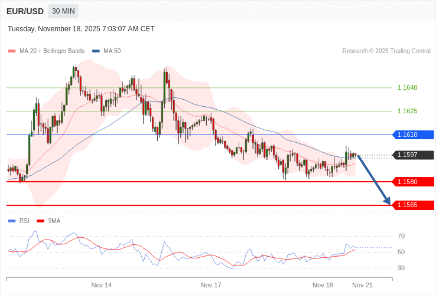Click the MA 50 legend blue swatch
Viewport: 436px width, 295px height.
point(96,51)
